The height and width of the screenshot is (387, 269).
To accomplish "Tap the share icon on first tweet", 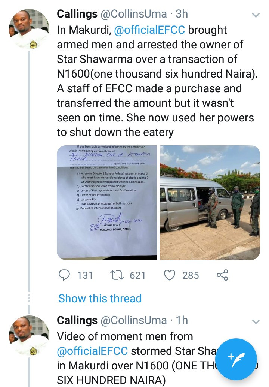I will [x=222, y=275].
